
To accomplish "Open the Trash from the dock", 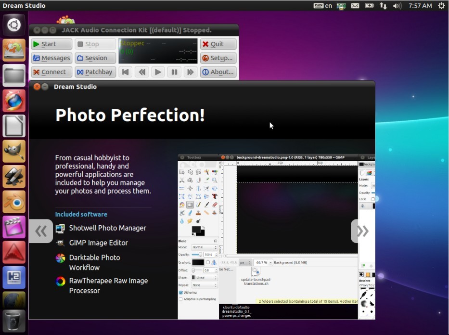I will coord(14,321).
